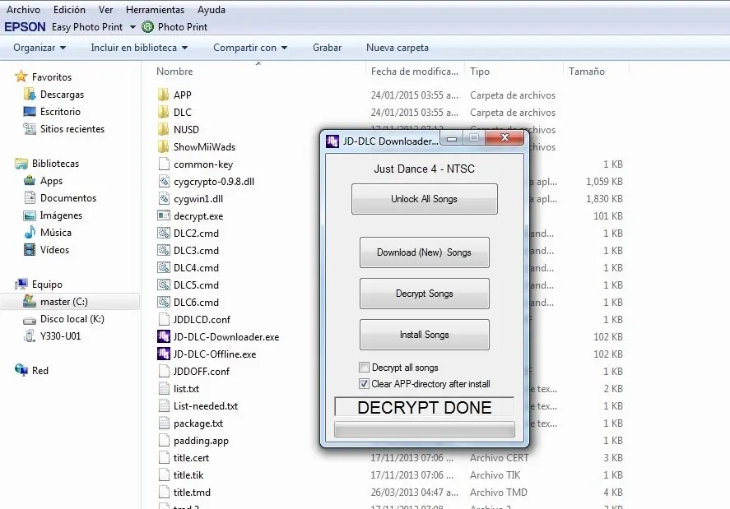Click Download (New) Songs button
The height and width of the screenshot is (509, 730).
point(424,252)
